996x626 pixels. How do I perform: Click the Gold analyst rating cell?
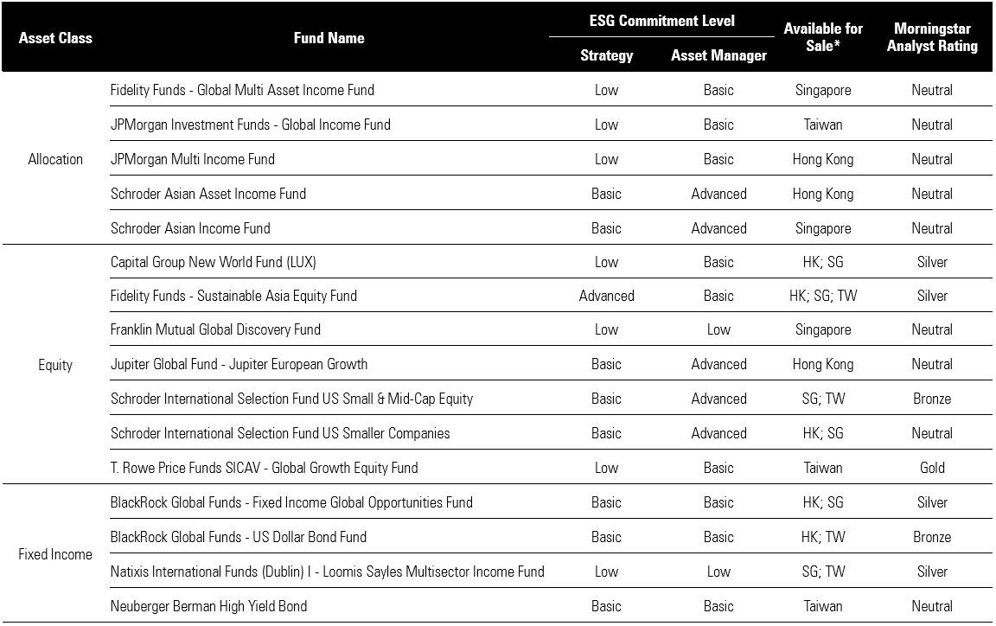coord(932,468)
